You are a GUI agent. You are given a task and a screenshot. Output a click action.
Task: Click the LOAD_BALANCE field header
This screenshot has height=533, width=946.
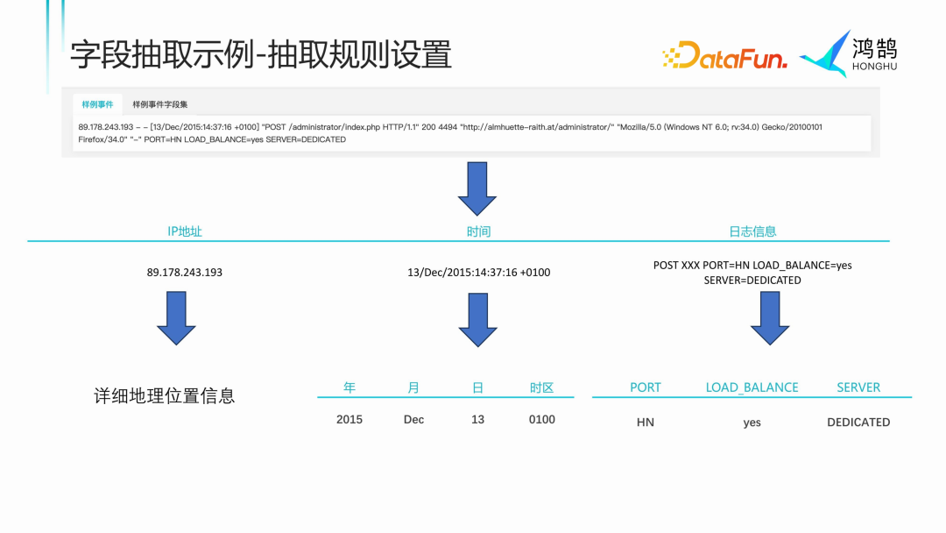click(x=752, y=387)
